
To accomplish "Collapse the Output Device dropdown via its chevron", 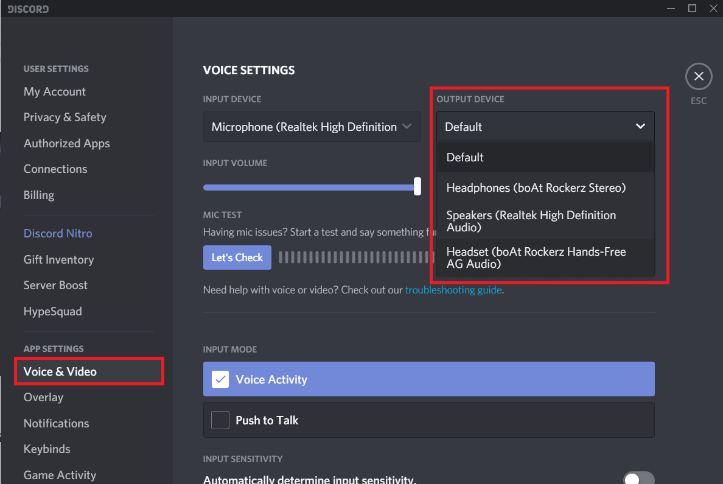I will click(640, 126).
